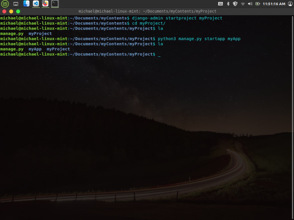Maximize the terminal with the green button
Image resolution: width=294 pixels, height=220 pixels.
point(18,12)
